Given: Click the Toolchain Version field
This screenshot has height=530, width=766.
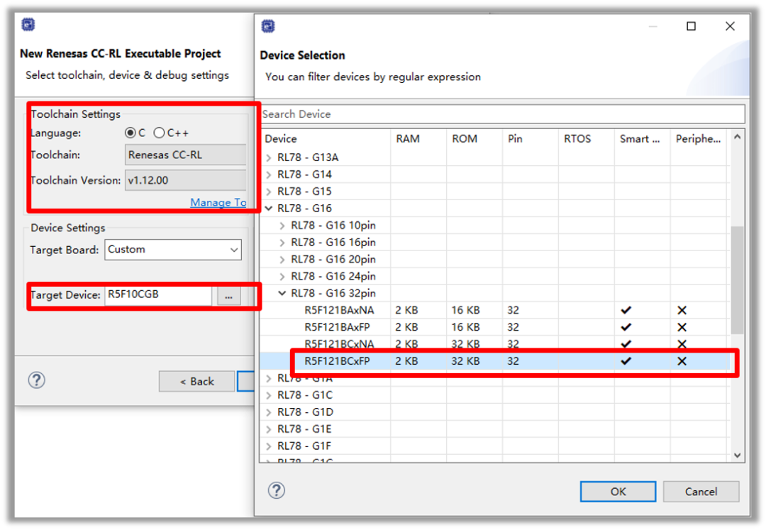Looking at the screenshot, I should (186, 180).
